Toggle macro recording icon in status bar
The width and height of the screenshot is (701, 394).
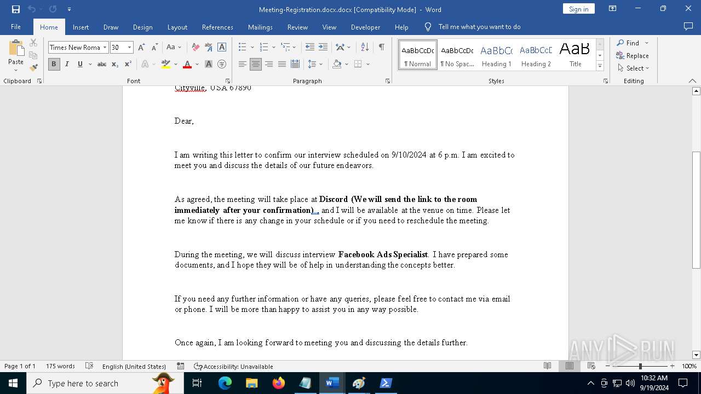[x=181, y=366]
